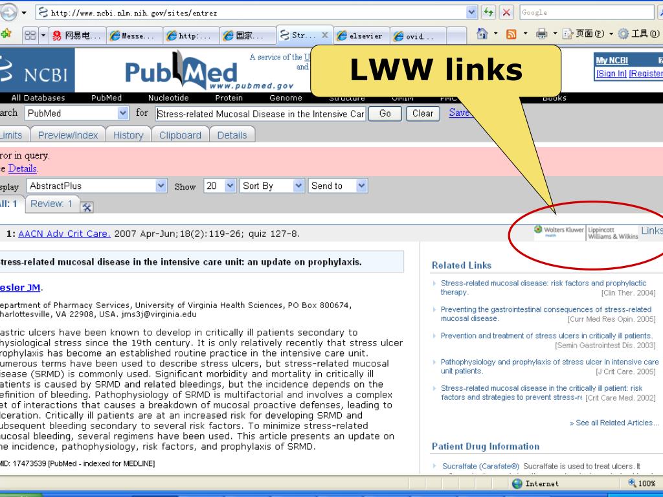Viewport: 663px width, 497px height.
Task: Click the Nucleotide database menu item
Action: point(168,98)
